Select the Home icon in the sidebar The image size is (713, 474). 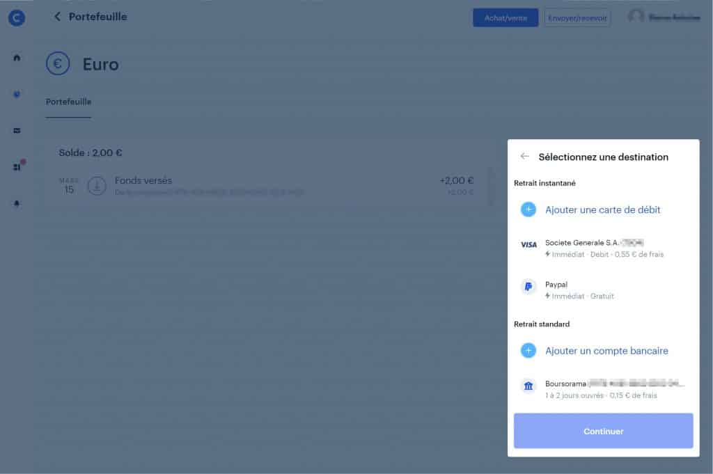pyautogui.click(x=16, y=58)
